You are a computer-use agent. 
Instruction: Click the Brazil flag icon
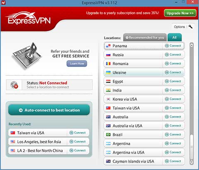(108, 135)
